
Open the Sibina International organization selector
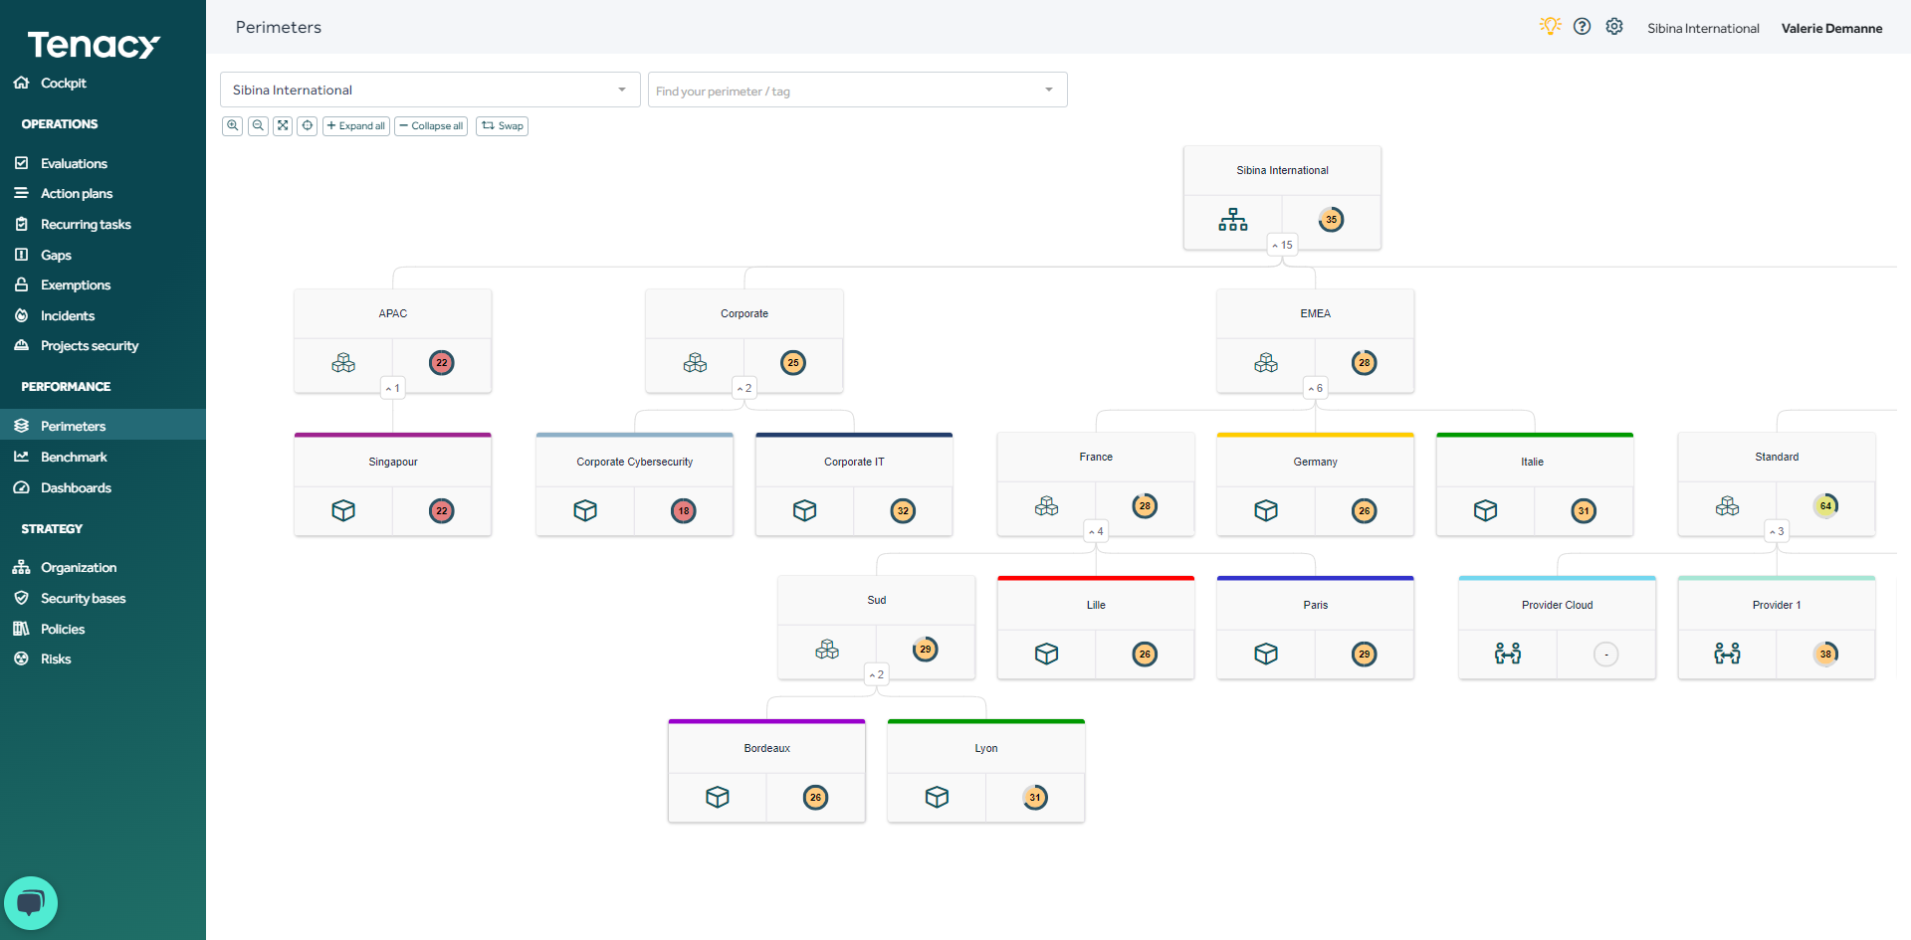pos(430,90)
